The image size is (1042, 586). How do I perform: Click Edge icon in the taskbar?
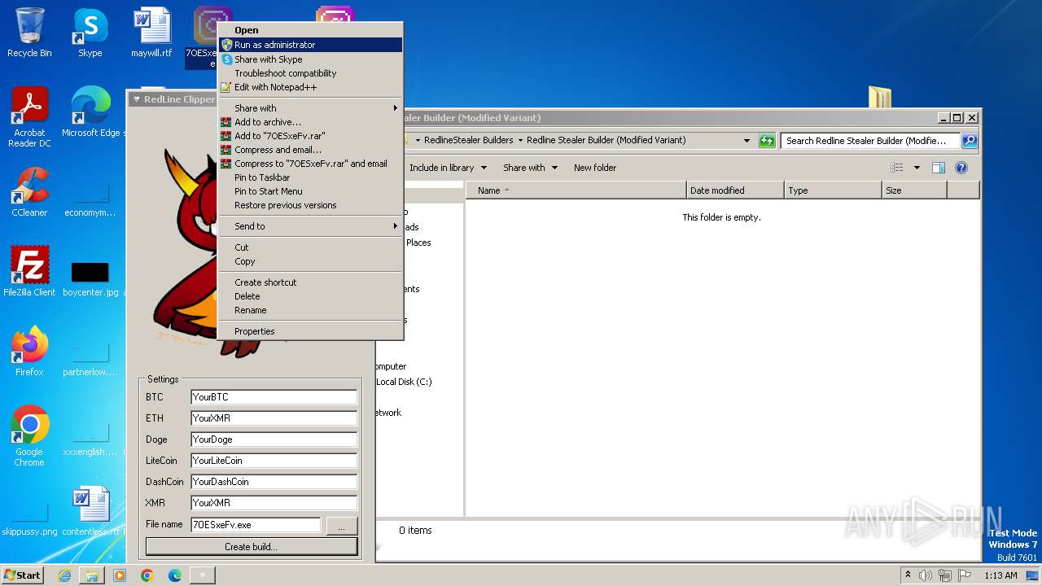[175, 575]
